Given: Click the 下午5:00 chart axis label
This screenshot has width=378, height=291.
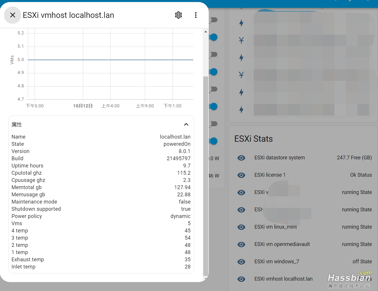Looking at the screenshot, I should click(x=35, y=106).
